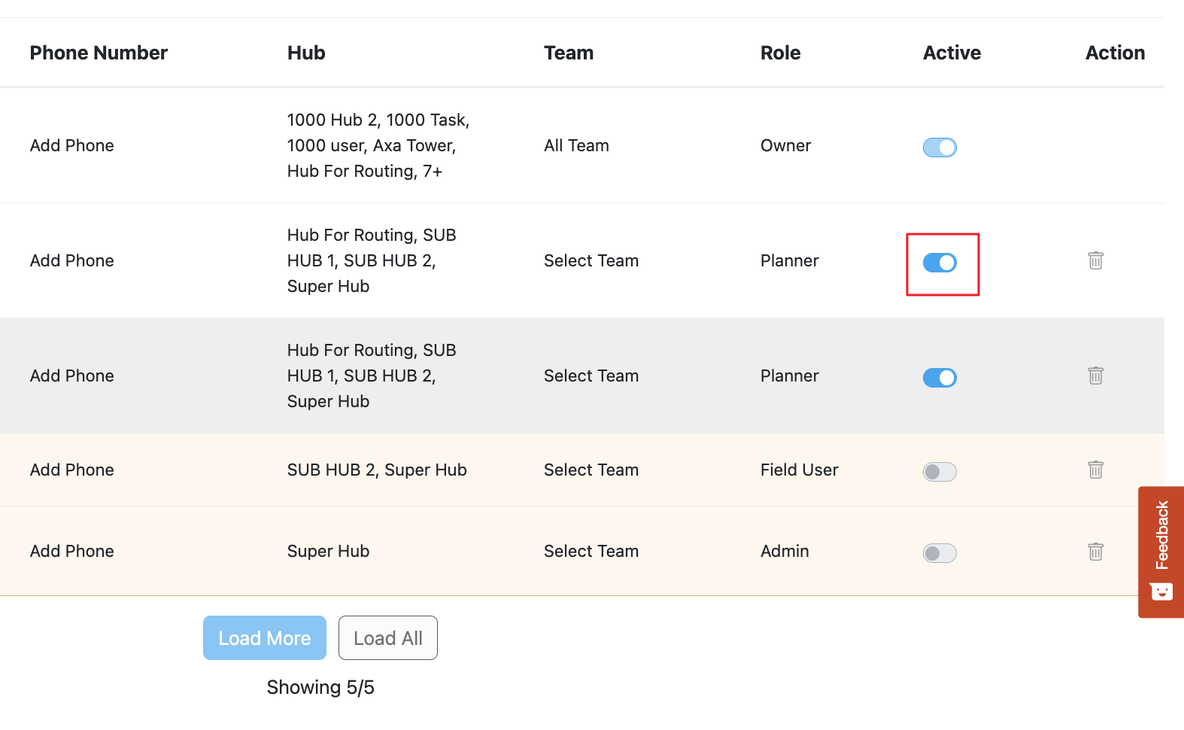Change role from Field User
This screenshot has height=730, width=1184.
click(x=799, y=470)
